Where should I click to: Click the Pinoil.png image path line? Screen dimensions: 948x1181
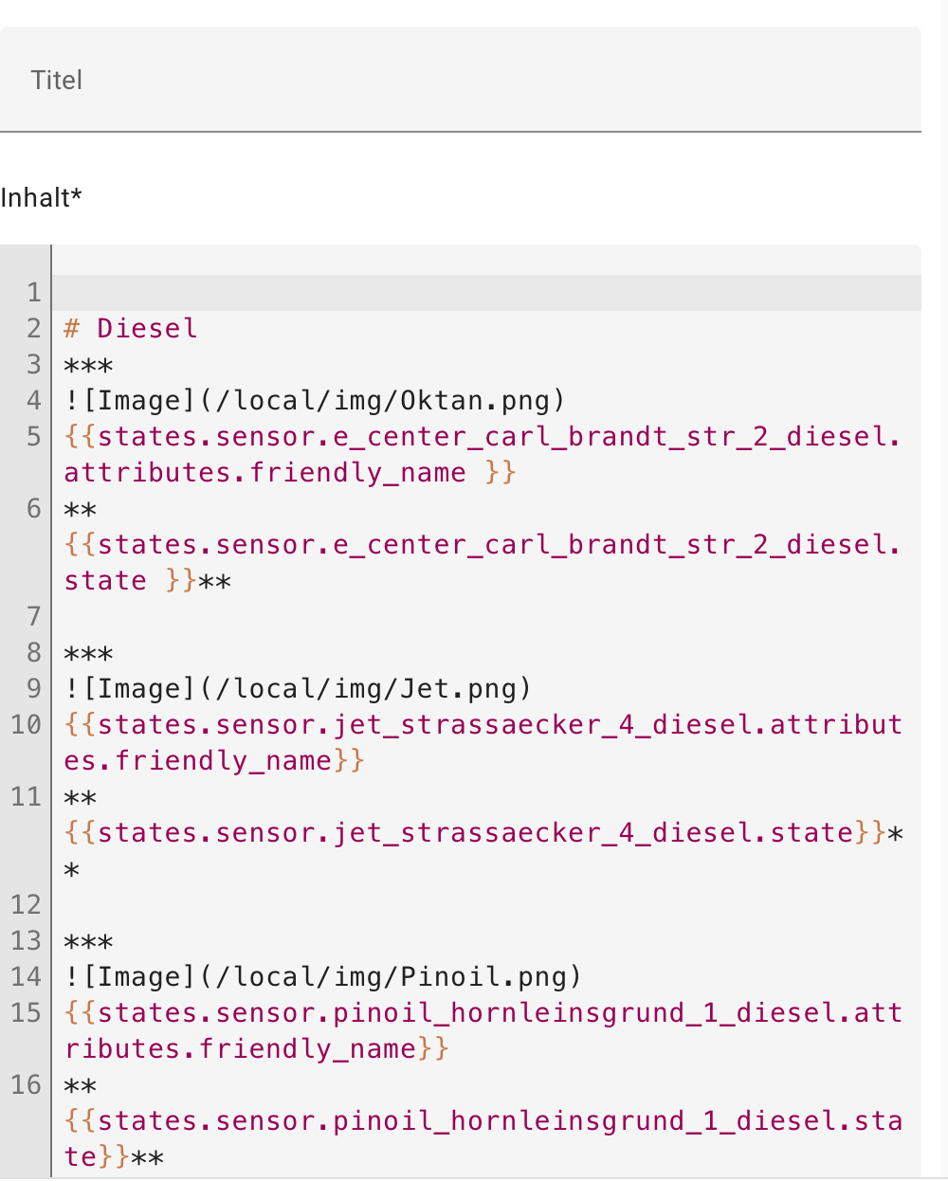[323, 977]
